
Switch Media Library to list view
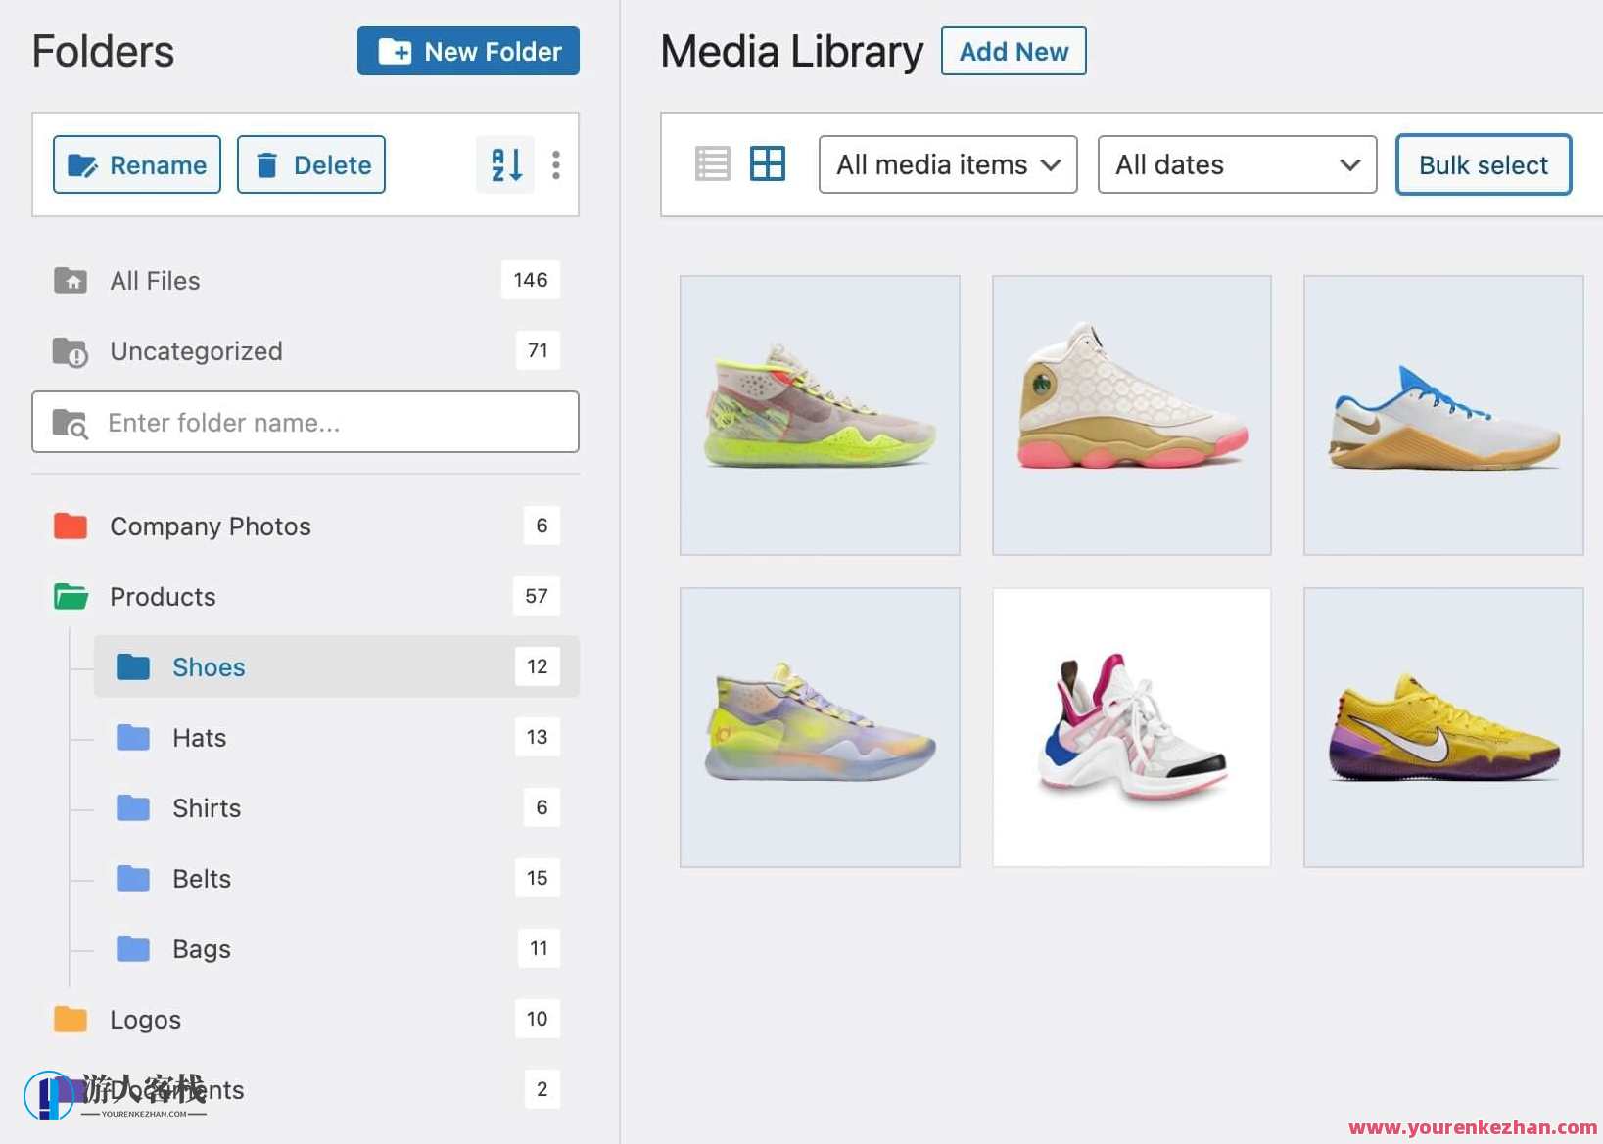point(713,163)
